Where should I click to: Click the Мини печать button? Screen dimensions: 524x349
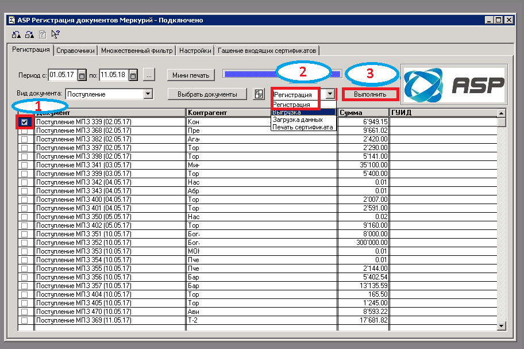(191, 75)
